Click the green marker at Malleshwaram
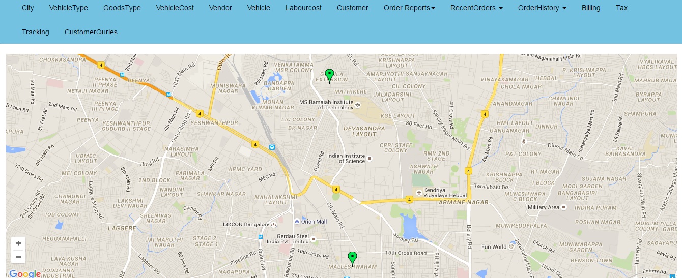682x278 pixels. 352,259
